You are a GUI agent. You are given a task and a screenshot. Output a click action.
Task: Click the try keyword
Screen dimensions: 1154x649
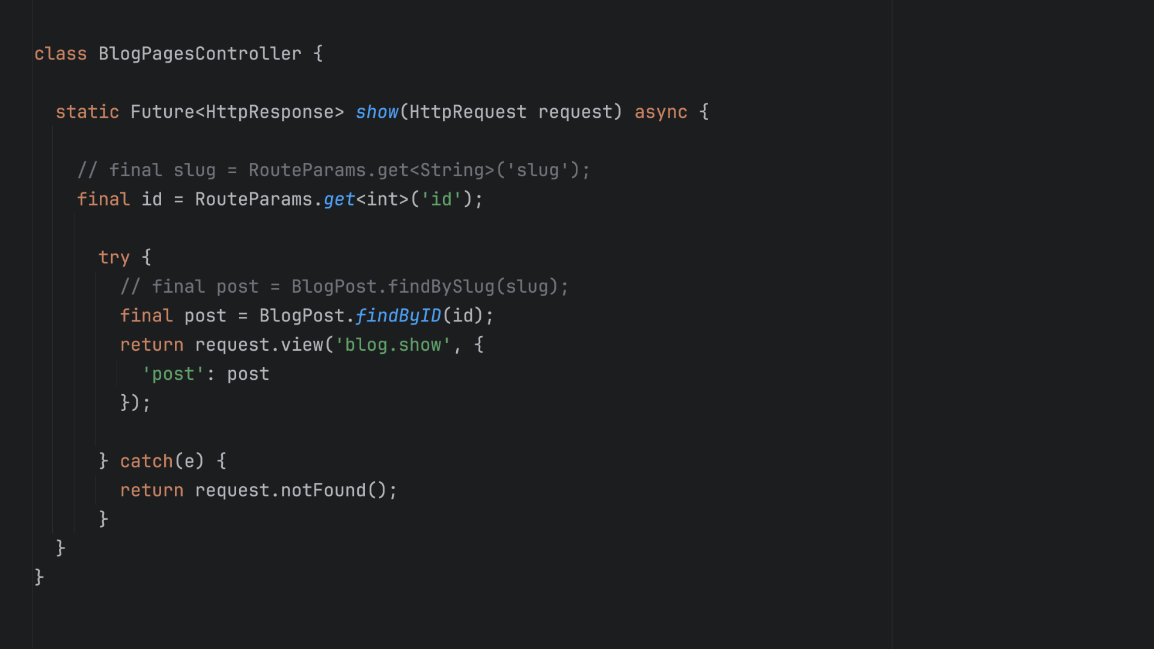click(x=114, y=258)
